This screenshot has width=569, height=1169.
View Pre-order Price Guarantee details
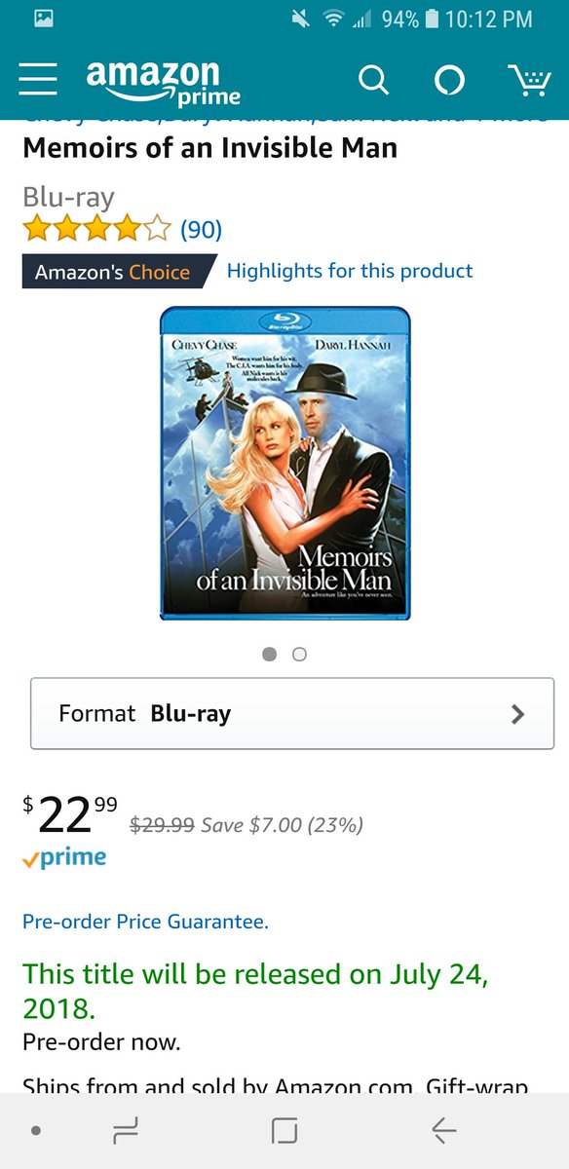click(x=145, y=922)
